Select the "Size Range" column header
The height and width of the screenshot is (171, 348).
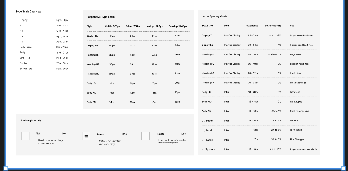pos(252,25)
